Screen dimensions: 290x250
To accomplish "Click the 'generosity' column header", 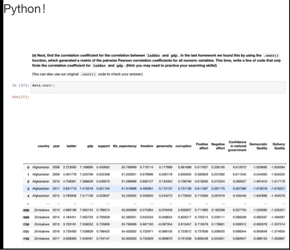I will (x=164, y=146).
